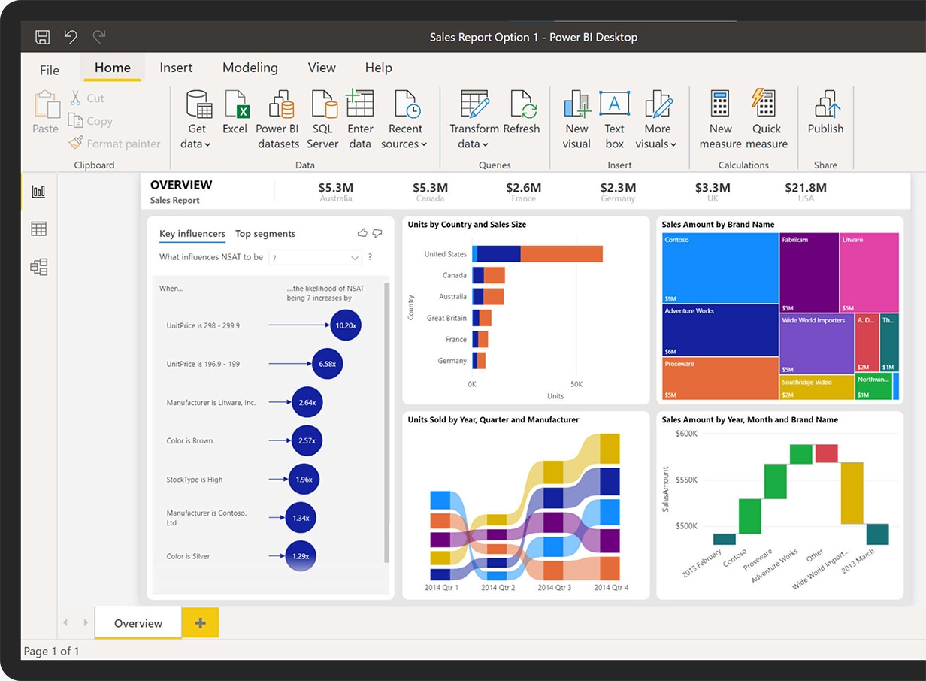Switch to Top segments tab
This screenshot has width=926, height=681.
click(265, 234)
